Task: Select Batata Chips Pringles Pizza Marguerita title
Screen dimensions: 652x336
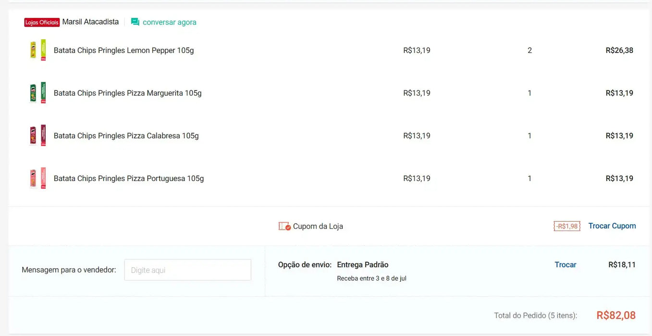Action: pos(127,93)
